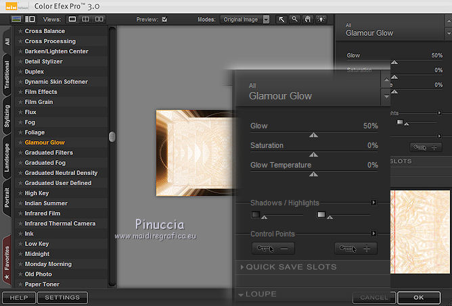Viewport: 452px width, 306px height.
Task: Adjust the Saturation slider handle
Action: tap(314, 155)
